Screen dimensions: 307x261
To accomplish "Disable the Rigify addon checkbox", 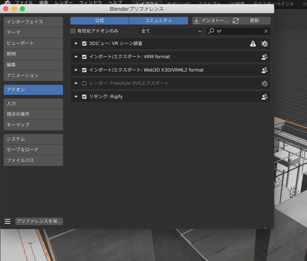I will (x=84, y=97).
